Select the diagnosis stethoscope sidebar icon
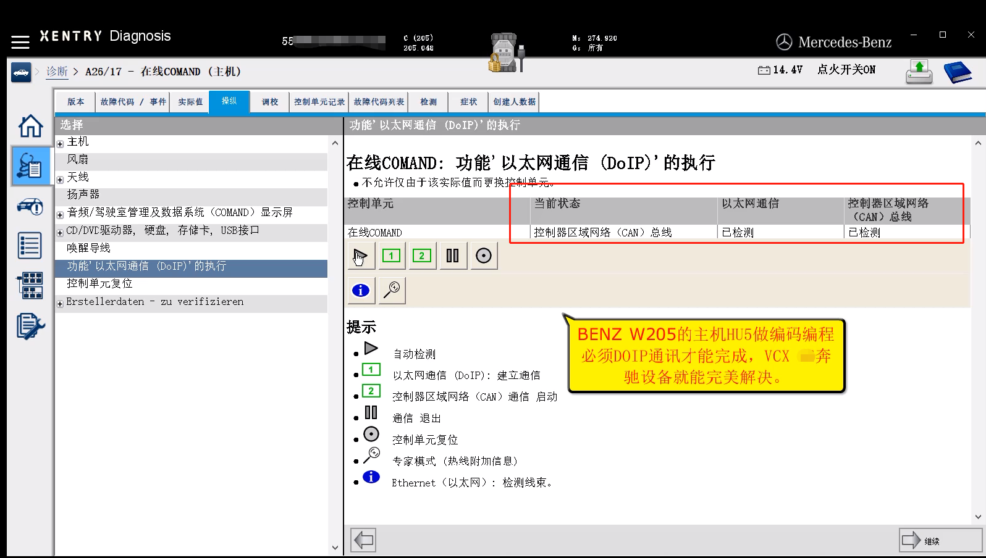The width and height of the screenshot is (986, 558). click(30, 166)
